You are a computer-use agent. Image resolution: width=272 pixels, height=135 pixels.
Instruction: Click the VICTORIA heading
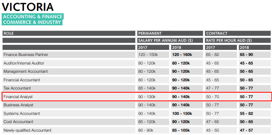[x=28, y=7]
